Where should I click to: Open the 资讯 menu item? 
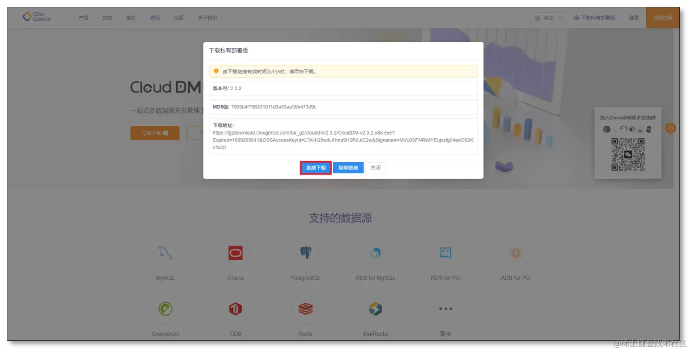(155, 18)
